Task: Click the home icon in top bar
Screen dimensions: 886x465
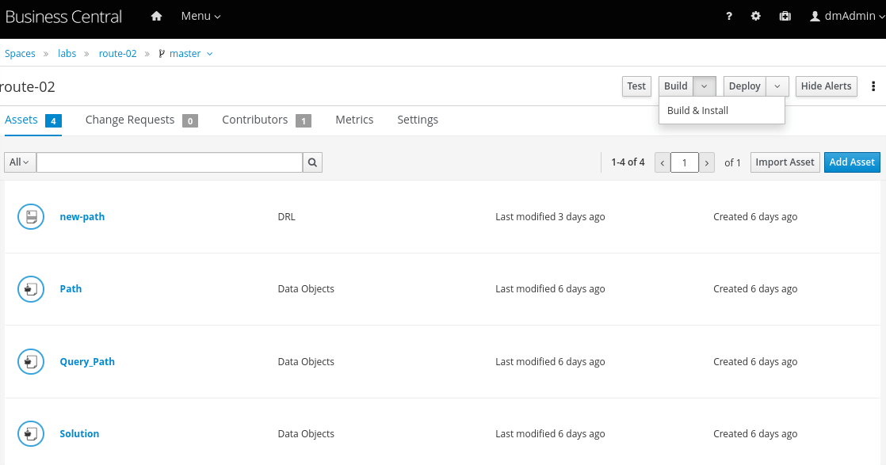Action: tap(156, 17)
